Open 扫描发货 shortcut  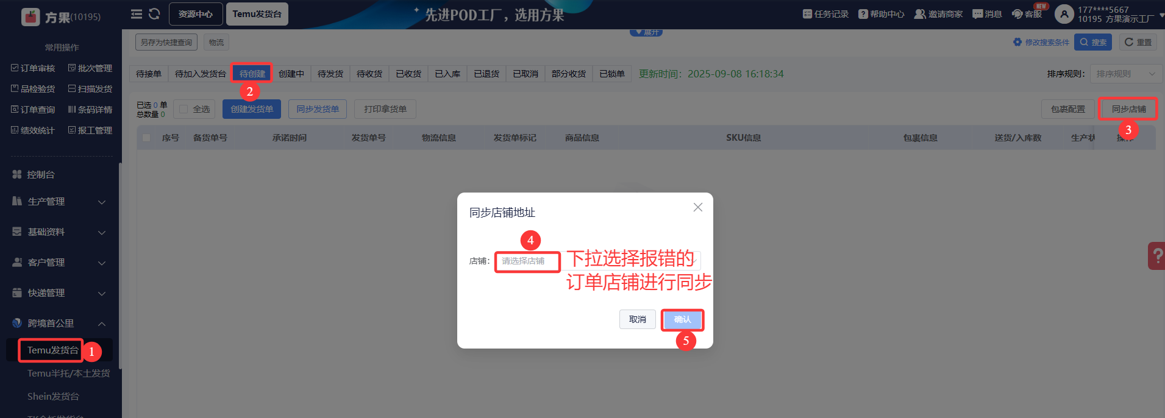pyautogui.click(x=90, y=89)
